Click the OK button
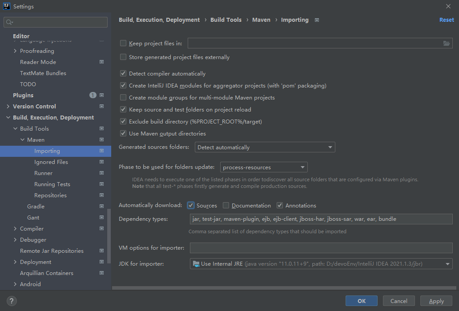Viewport: 459px width, 311px height. (362, 301)
